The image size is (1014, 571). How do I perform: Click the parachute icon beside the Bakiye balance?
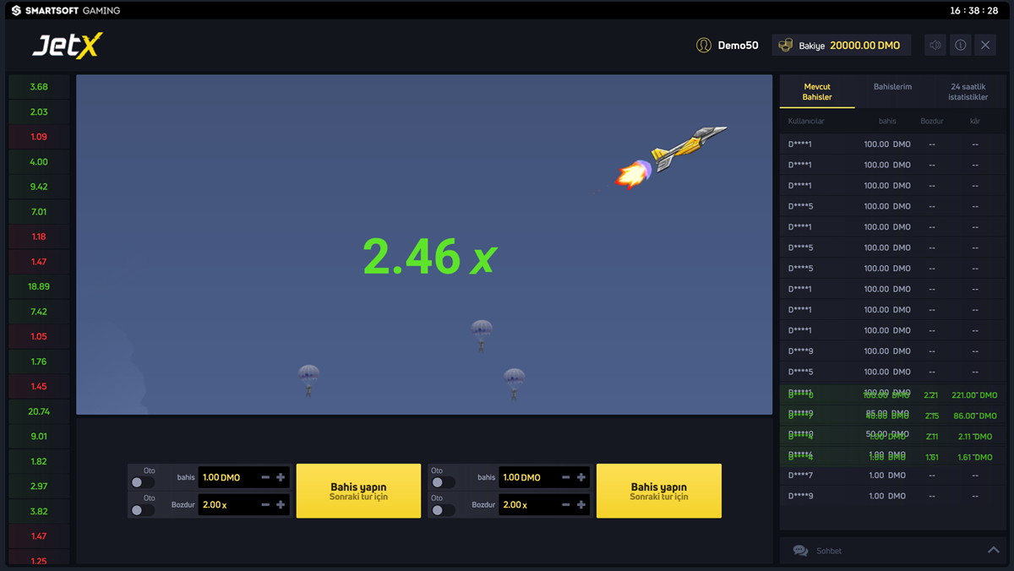(788, 45)
